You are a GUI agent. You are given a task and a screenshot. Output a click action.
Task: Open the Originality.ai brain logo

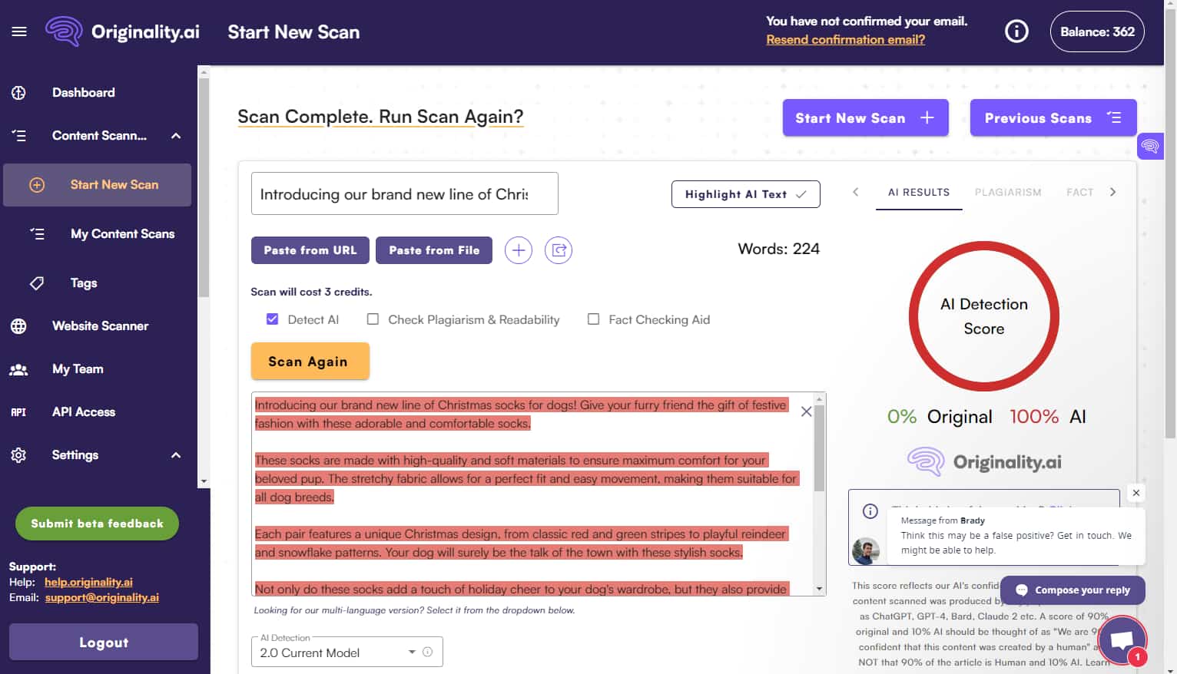point(65,31)
